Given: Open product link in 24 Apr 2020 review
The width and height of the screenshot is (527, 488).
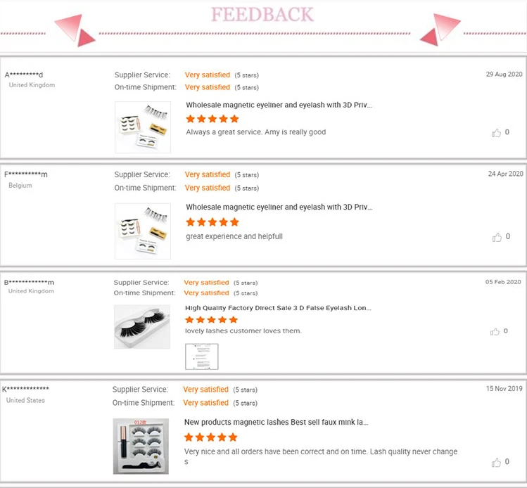Looking at the screenshot, I should click(x=279, y=207).
